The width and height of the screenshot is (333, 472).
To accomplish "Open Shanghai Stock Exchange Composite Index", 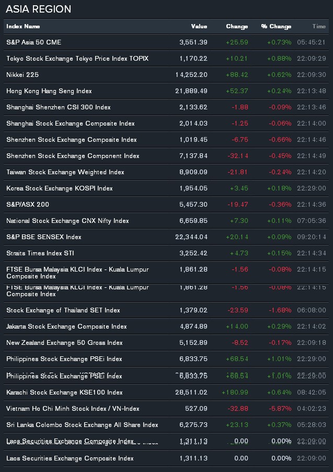I will (71, 123).
